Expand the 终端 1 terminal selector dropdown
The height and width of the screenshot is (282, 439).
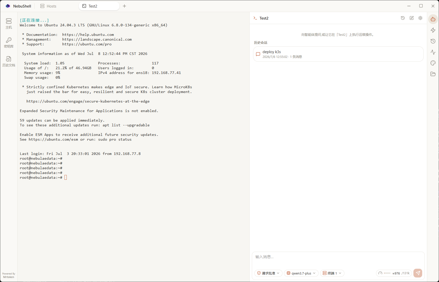332,273
